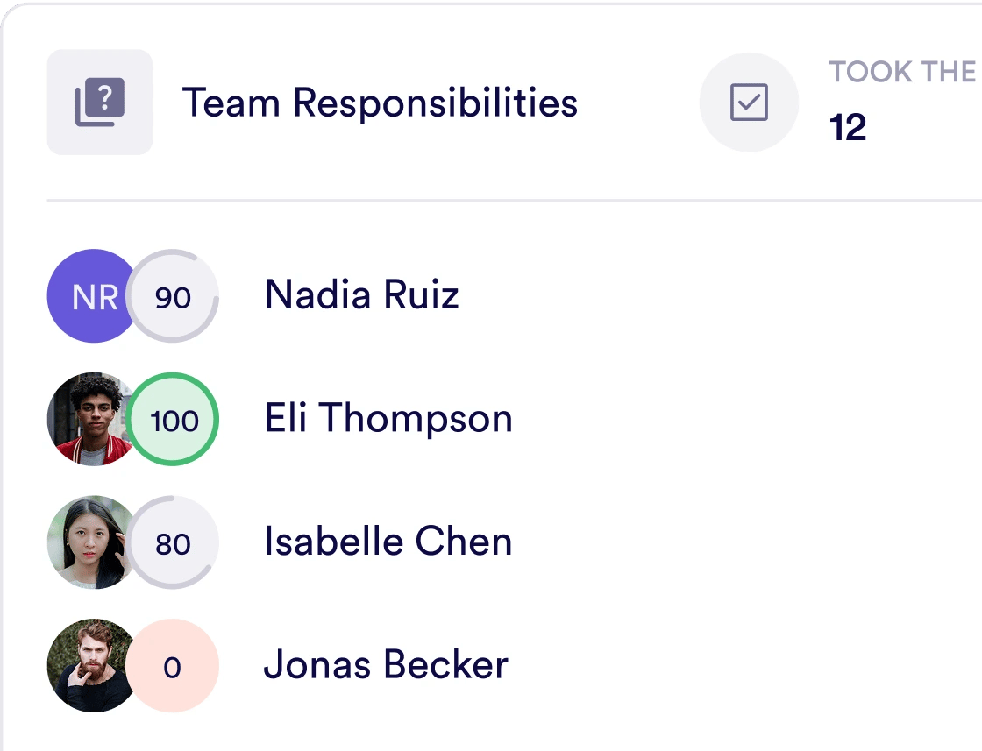Open Eli Thompson's profile photo
The image size is (982, 751).
86,420
